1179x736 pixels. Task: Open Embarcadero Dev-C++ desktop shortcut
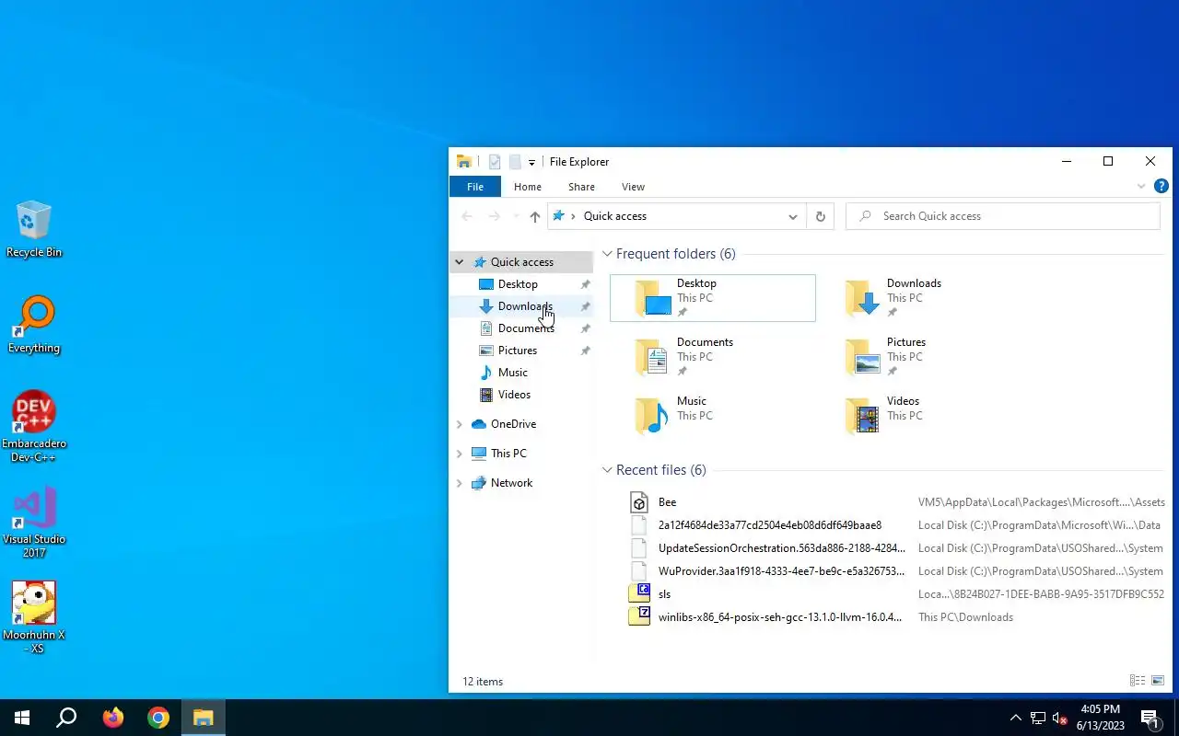[34, 427]
